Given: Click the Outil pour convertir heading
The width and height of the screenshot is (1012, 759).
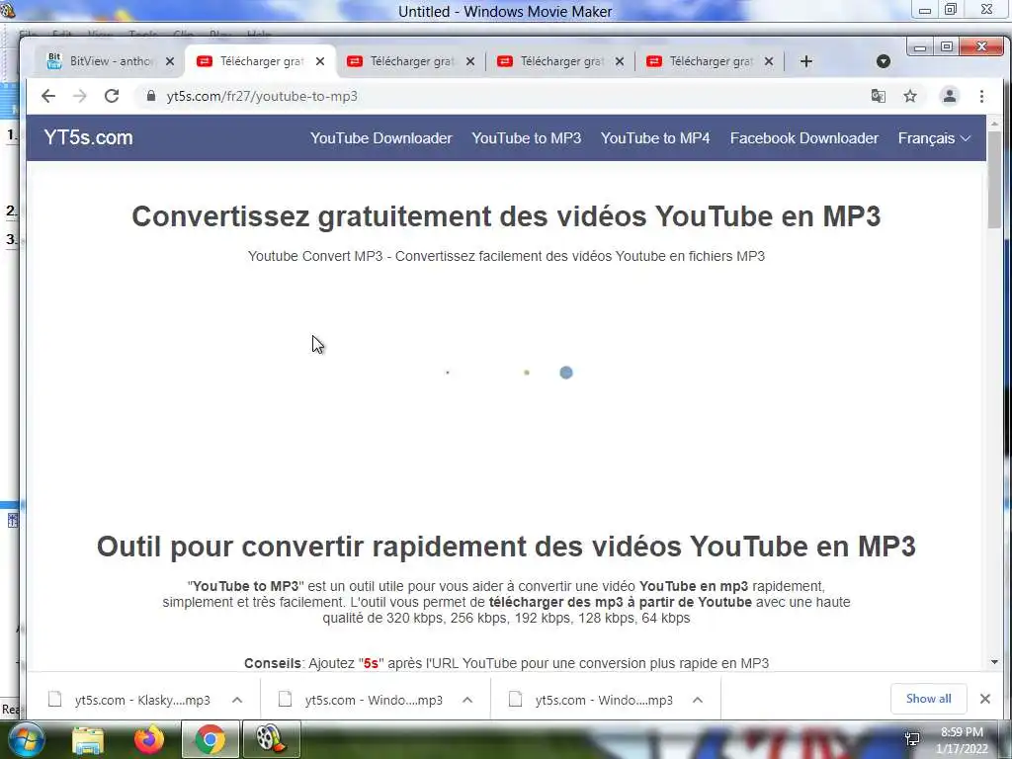Looking at the screenshot, I should coord(506,546).
